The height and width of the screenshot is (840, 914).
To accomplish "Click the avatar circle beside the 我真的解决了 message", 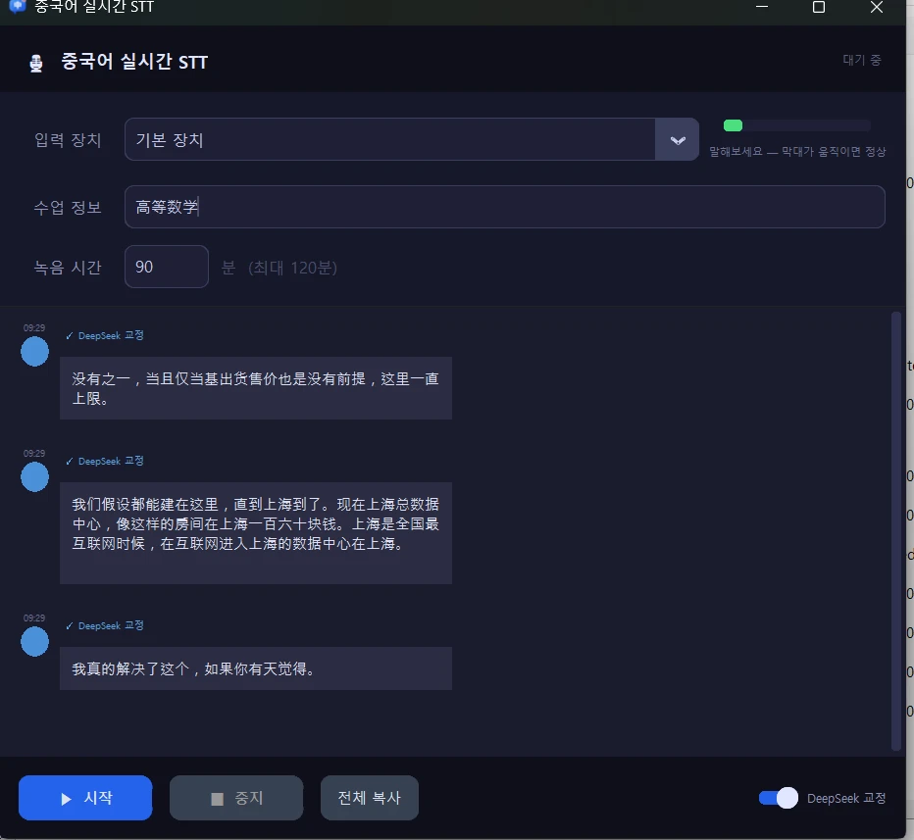I will coord(34,641).
